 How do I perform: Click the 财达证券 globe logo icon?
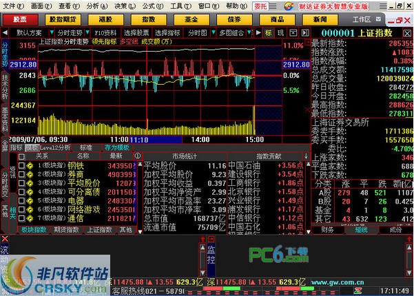tap(289, 6)
